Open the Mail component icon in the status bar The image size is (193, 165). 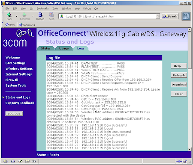pyautogui.click(x=13, y=161)
